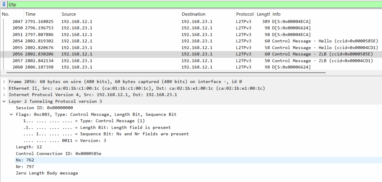Select packet 2057 ZLB message row
Screen dimensions: 382x182
click(191, 61)
